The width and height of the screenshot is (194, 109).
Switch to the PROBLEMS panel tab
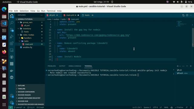point(52,66)
